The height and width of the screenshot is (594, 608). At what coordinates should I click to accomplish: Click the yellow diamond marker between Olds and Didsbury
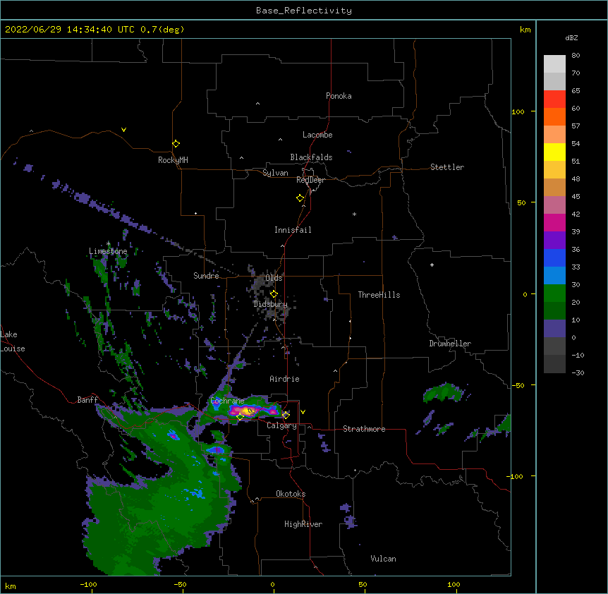(274, 294)
